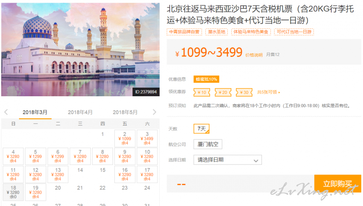
Task: Select the March 12 date cell
Action: pos(35,174)
